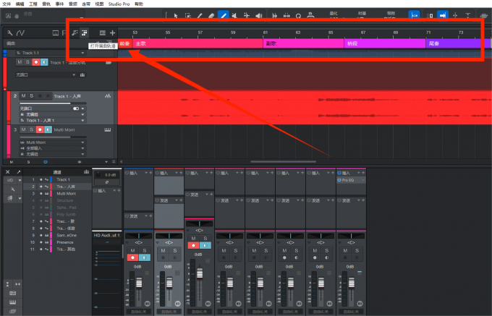This screenshot has height=316, width=492.
Task: Toggle record arm on Multi Morri track
Action: tap(40, 129)
